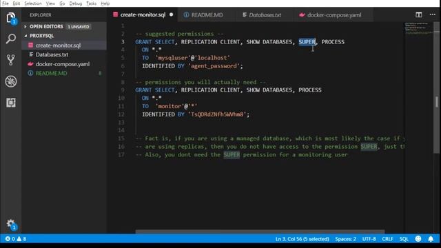
Task: Change indentation via Spaces: 2
Action: (x=345, y=239)
